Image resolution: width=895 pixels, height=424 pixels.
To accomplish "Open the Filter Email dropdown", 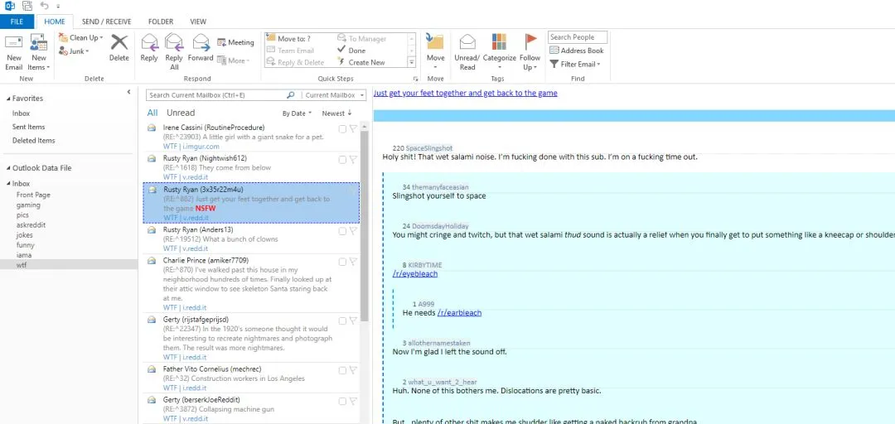I will [x=575, y=64].
